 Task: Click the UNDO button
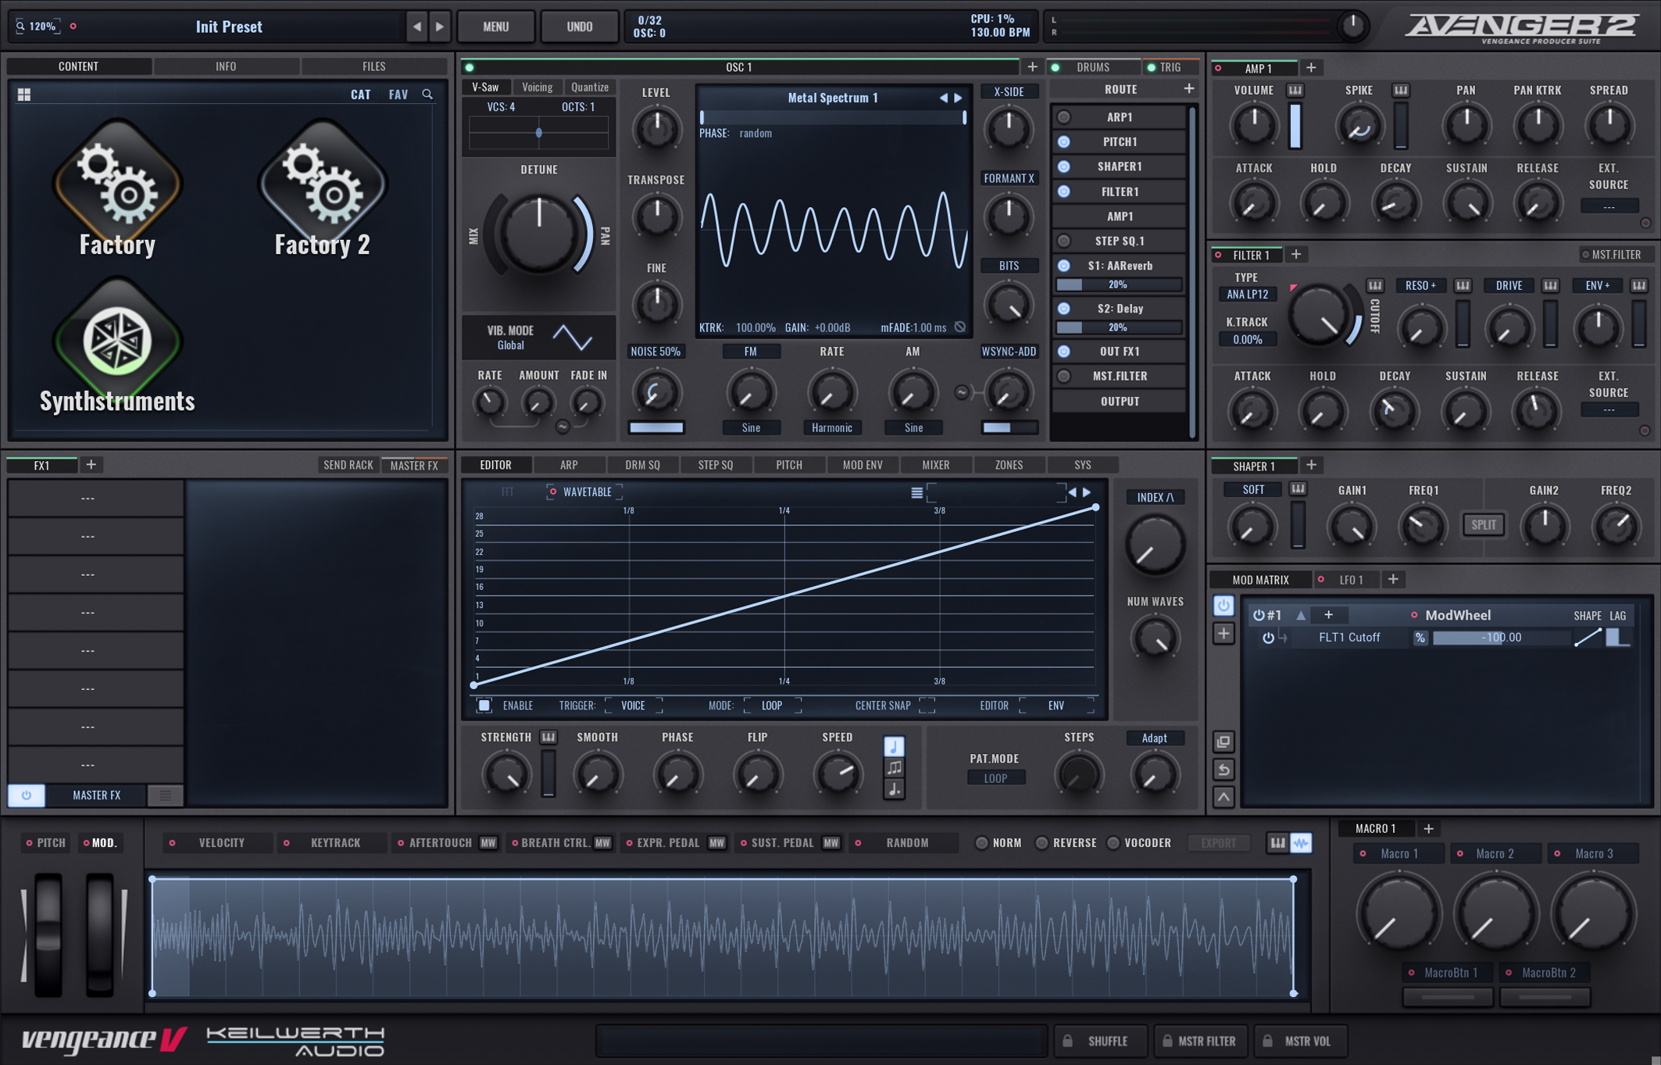pyautogui.click(x=579, y=27)
